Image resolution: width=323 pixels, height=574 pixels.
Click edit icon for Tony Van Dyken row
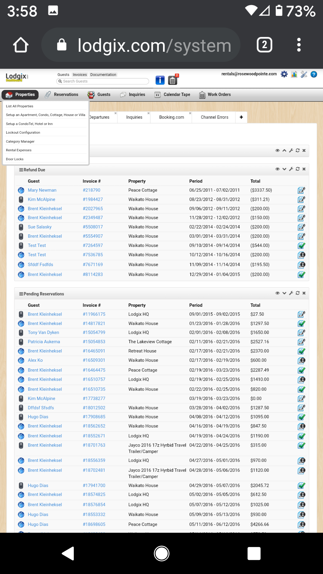click(301, 332)
